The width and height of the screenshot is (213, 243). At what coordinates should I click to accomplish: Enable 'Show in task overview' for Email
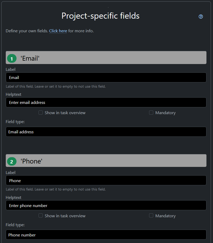[x=41, y=113]
